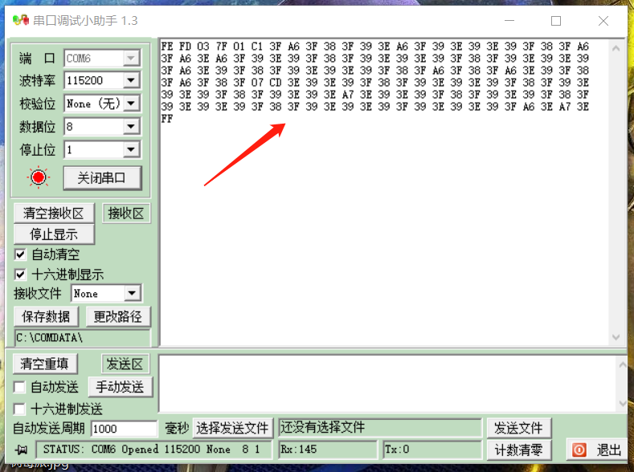Click the STATUS COM6 Opened status text
This screenshot has width=634, height=472.
click(x=154, y=450)
